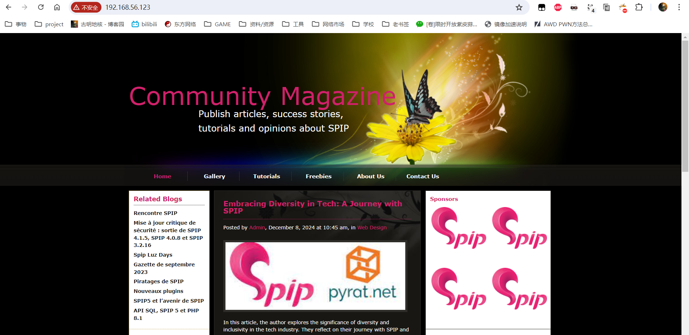Screen dimensions: 689x335
Task: Open the Freebies nav item
Action: click(319, 176)
